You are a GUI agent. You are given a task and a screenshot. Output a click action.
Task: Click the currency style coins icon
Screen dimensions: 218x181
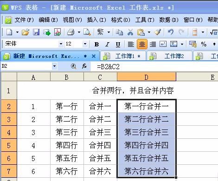coord(193,44)
